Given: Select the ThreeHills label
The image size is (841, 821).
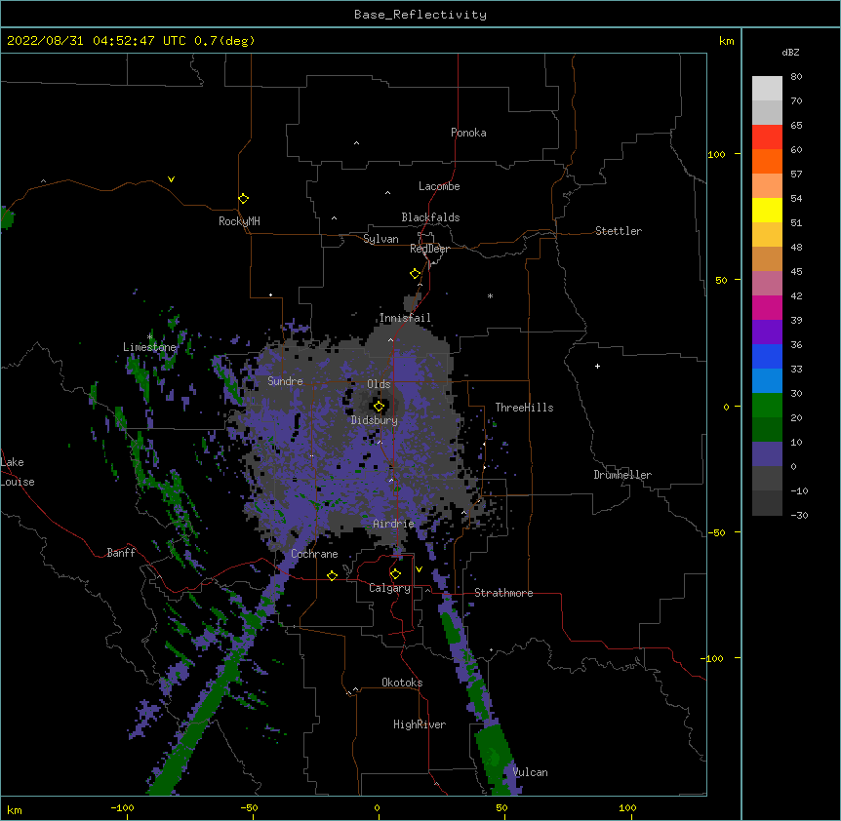Looking at the screenshot, I should (x=524, y=408).
